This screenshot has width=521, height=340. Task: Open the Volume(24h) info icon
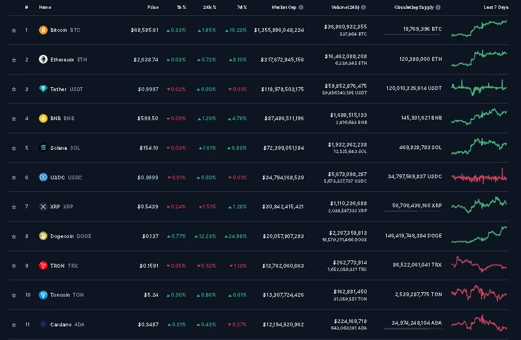(363, 8)
